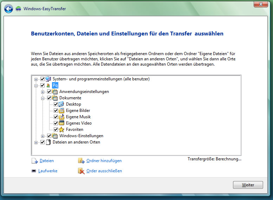Click the Desktop item icon
273x200 pixels.
61,104
